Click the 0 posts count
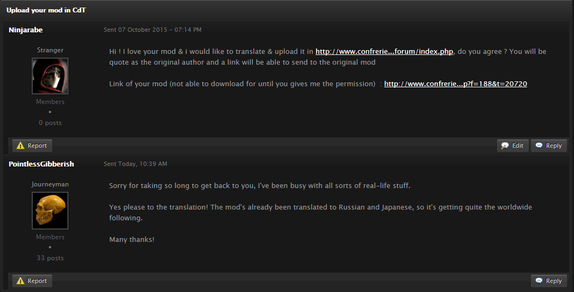Image resolution: width=574 pixels, height=292 pixels. tap(50, 123)
